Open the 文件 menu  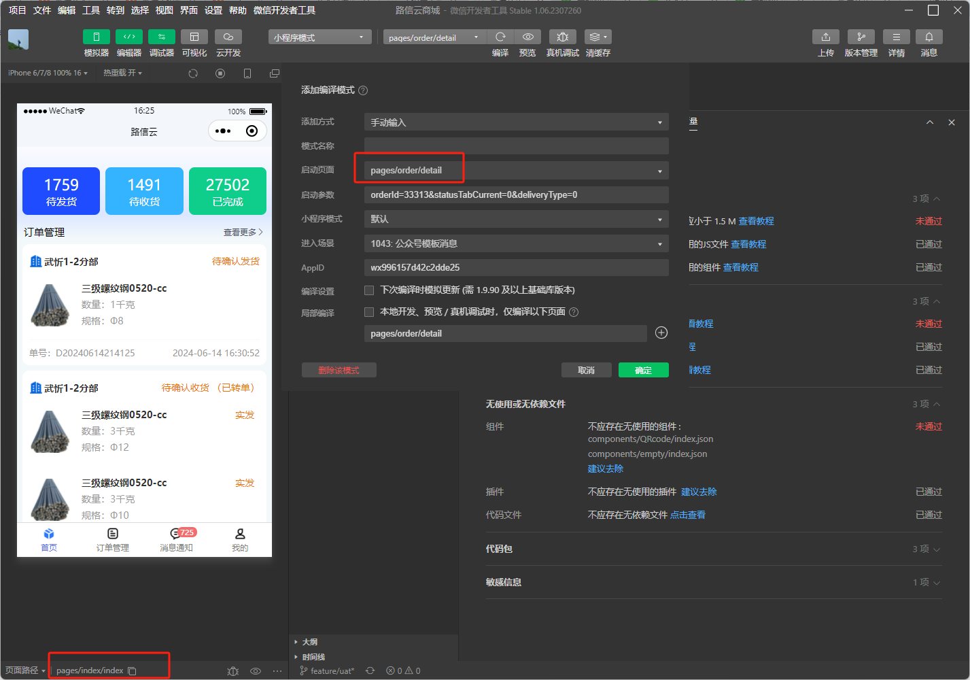tap(42, 10)
